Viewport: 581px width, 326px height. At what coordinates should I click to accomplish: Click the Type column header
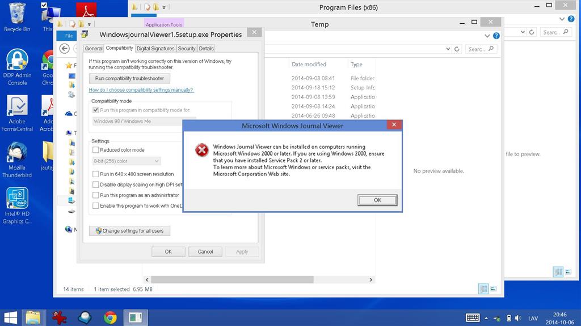[x=356, y=65]
